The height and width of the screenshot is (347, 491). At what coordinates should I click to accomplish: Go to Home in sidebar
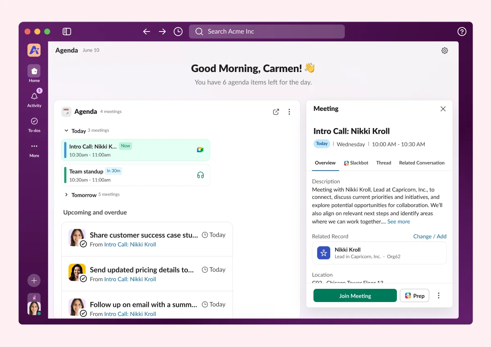[34, 74]
